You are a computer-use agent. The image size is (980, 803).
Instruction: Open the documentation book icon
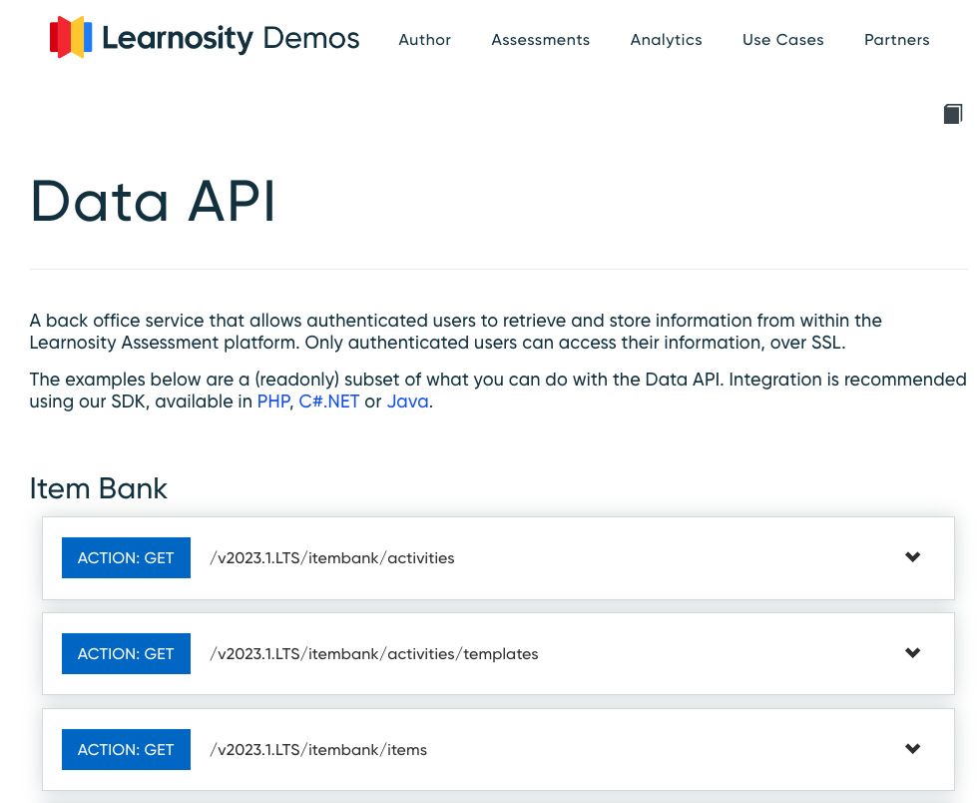pos(953,114)
